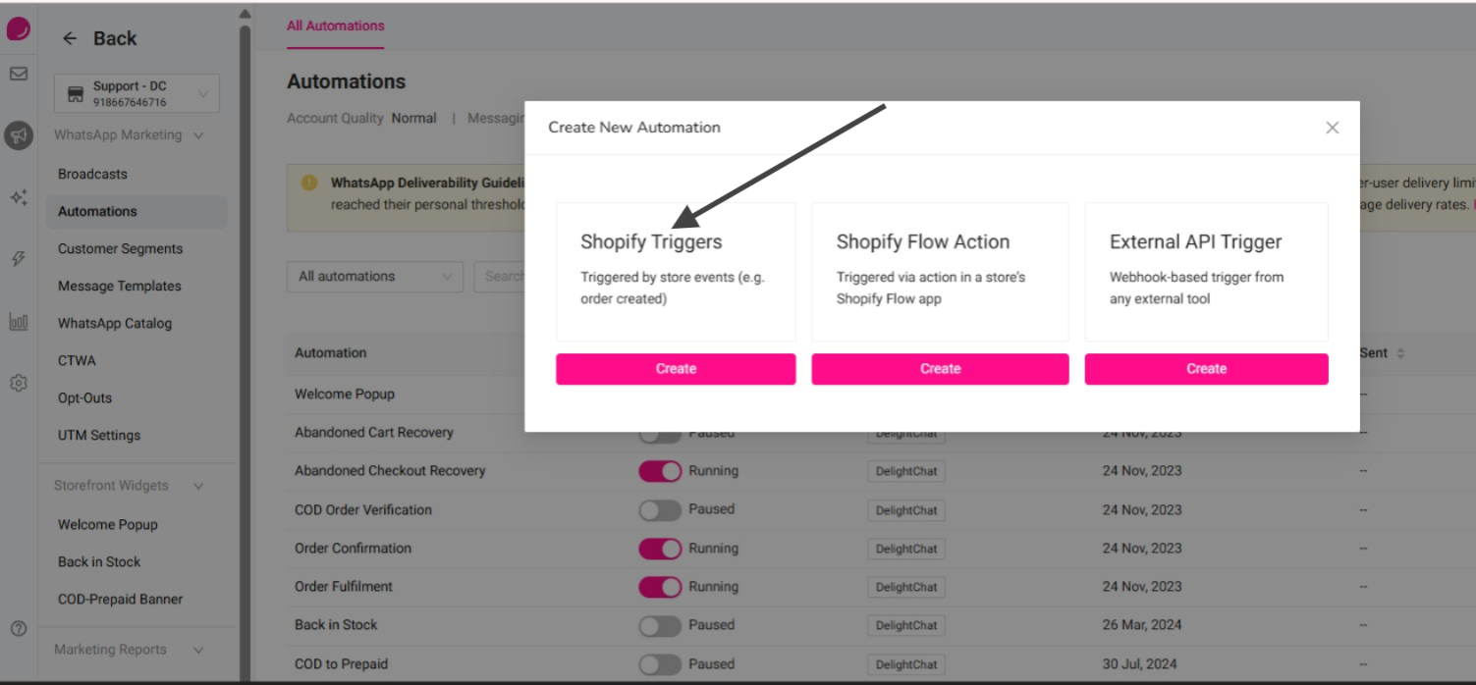Open Back in Stock sidebar item
This screenshot has width=1476, height=685.
pos(99,562)
